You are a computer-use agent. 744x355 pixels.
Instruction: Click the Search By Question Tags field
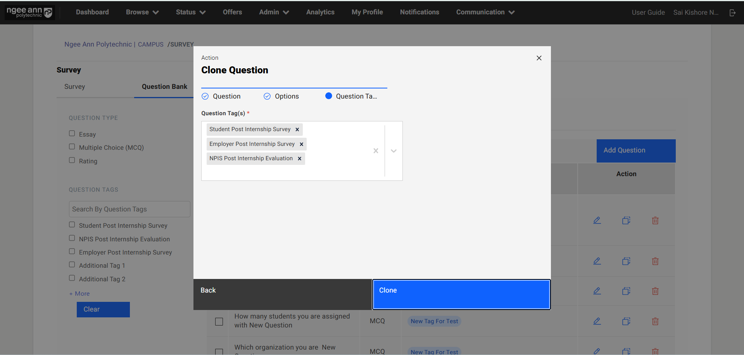(129, 209)
